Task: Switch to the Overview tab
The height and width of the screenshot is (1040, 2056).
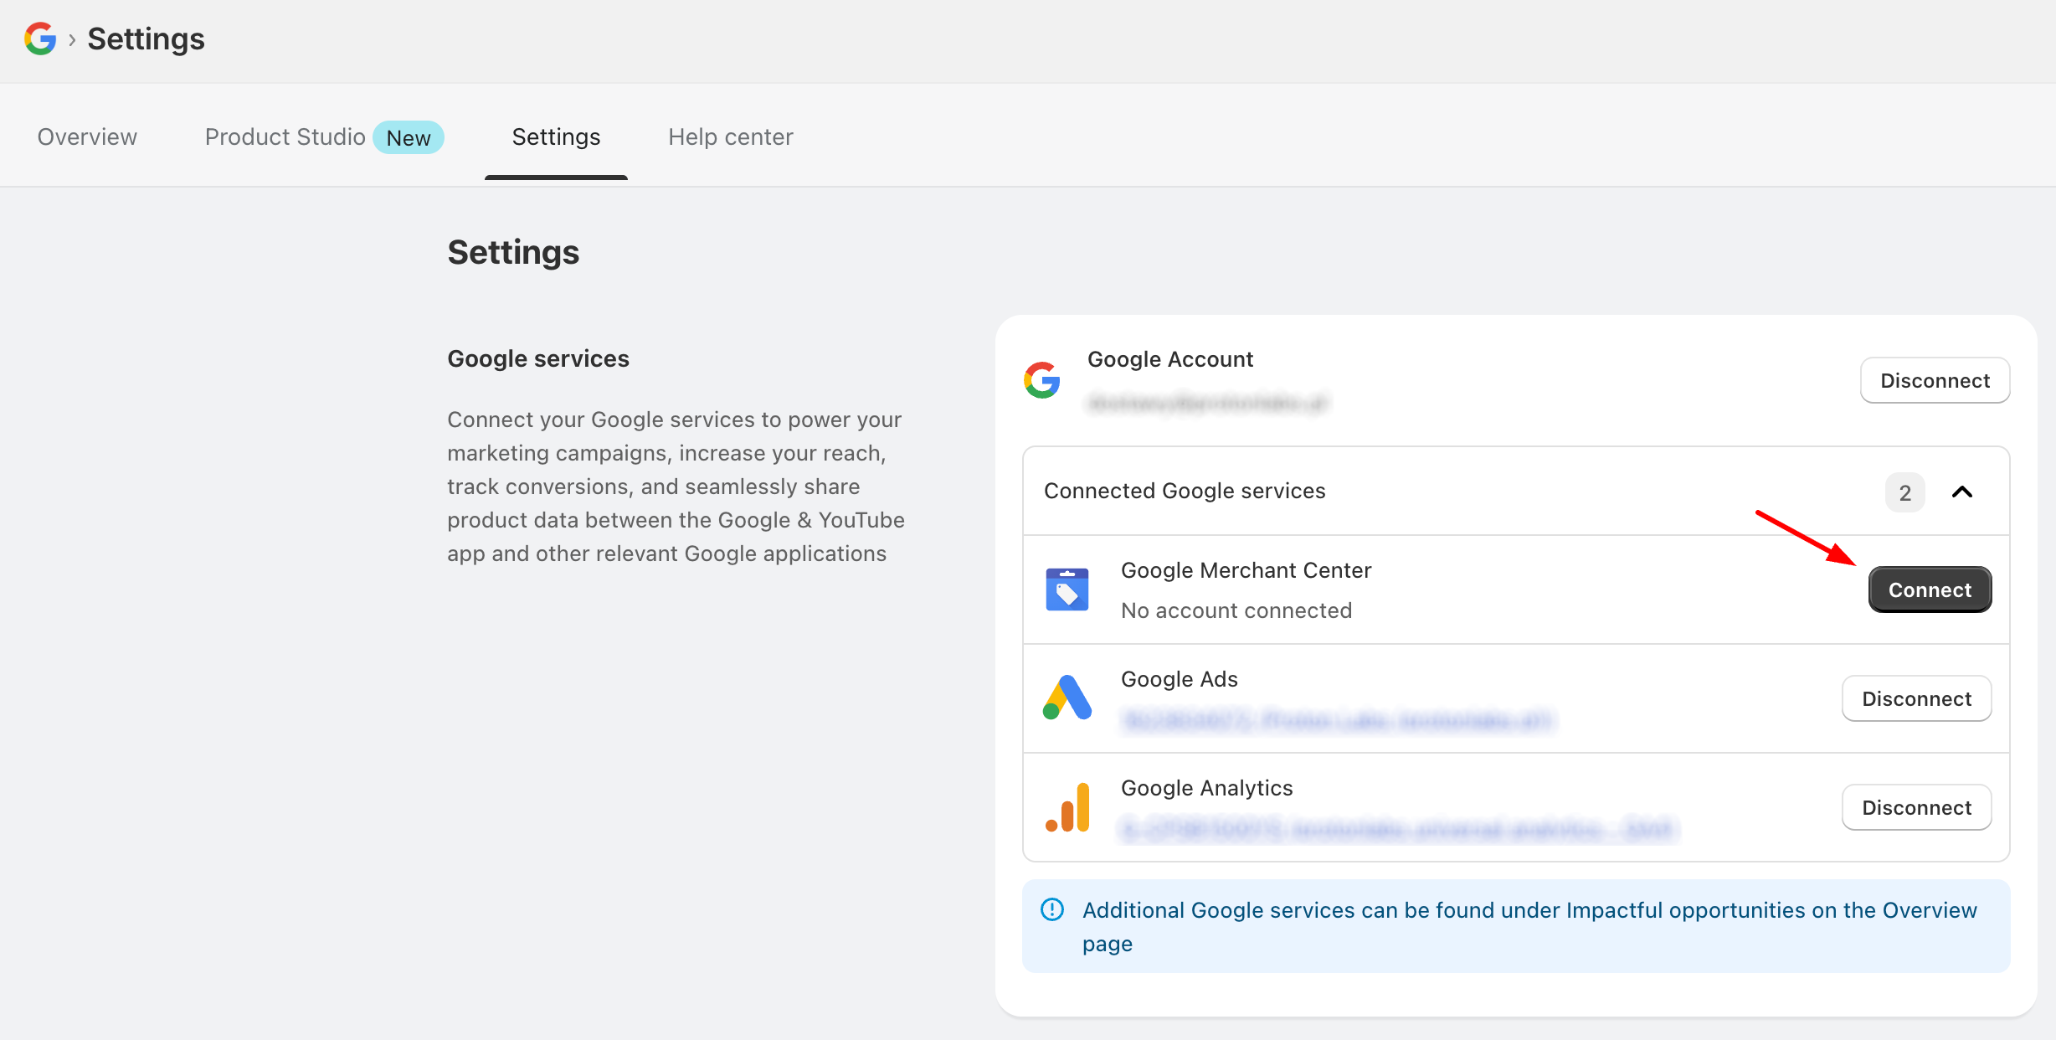Action: pos(86,136)
